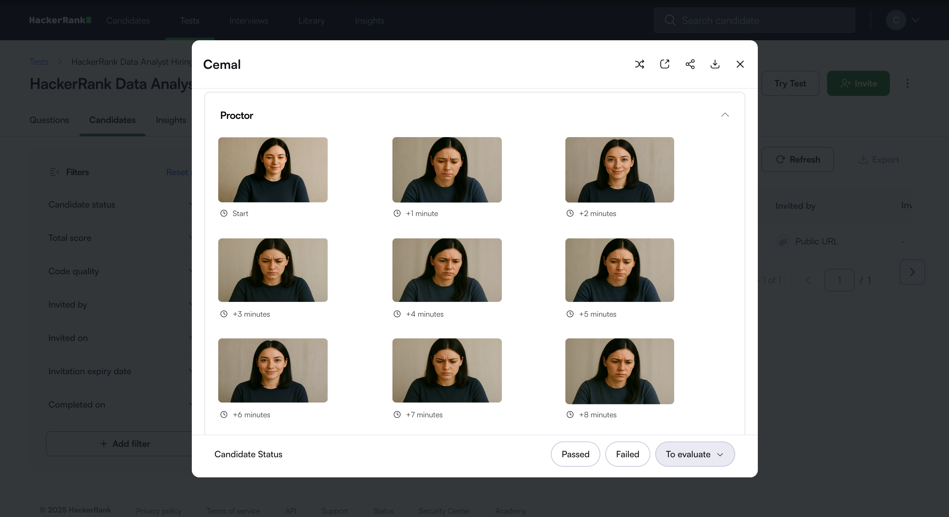Download the candidate report icon
Screen dimensions: 949x517
click(x=715, y=64)
